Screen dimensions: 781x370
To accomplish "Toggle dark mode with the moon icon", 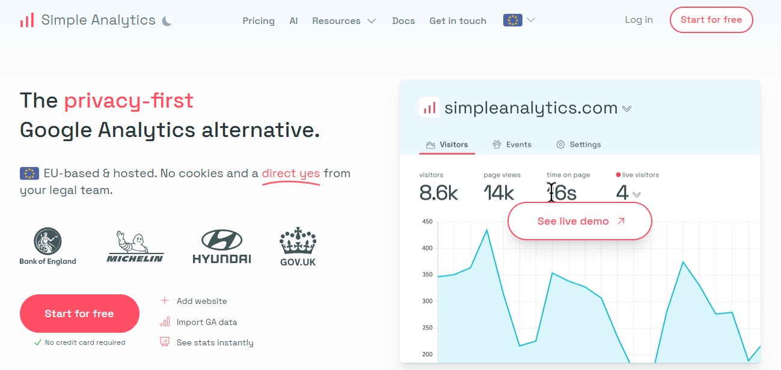I will (167, 20).
